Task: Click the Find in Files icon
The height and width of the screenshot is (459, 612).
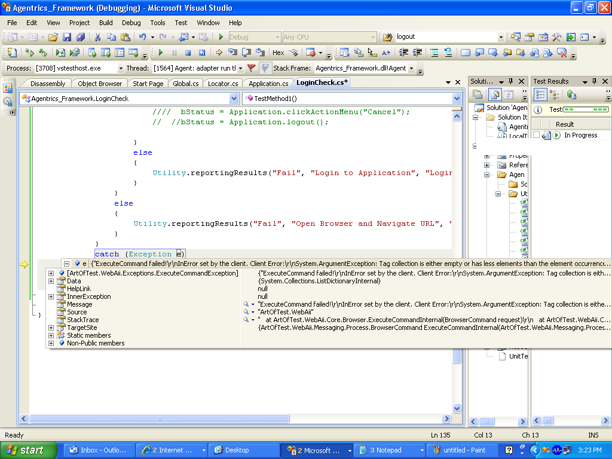Action: [x=387, y=37]
